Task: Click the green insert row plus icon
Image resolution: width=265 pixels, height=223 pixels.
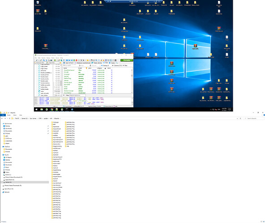Action: (74, 60)
